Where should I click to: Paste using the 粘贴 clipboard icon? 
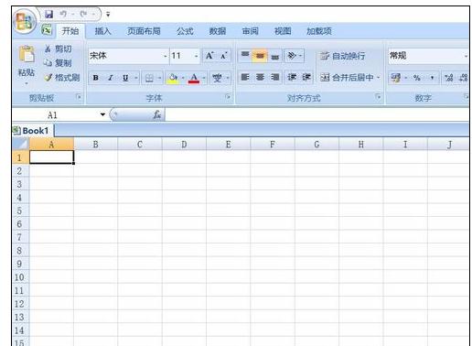click(x=27, y=55)
